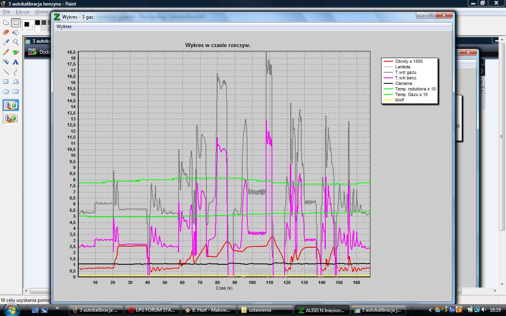506x316 pixels.
Task: Select the rectangular Select tool in Paint
Action: 16,23
